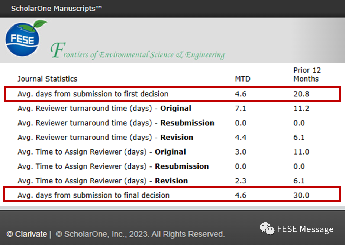345x245 pixels.
Task: Click the FESE Message label
Action: (x=305, y=229)
